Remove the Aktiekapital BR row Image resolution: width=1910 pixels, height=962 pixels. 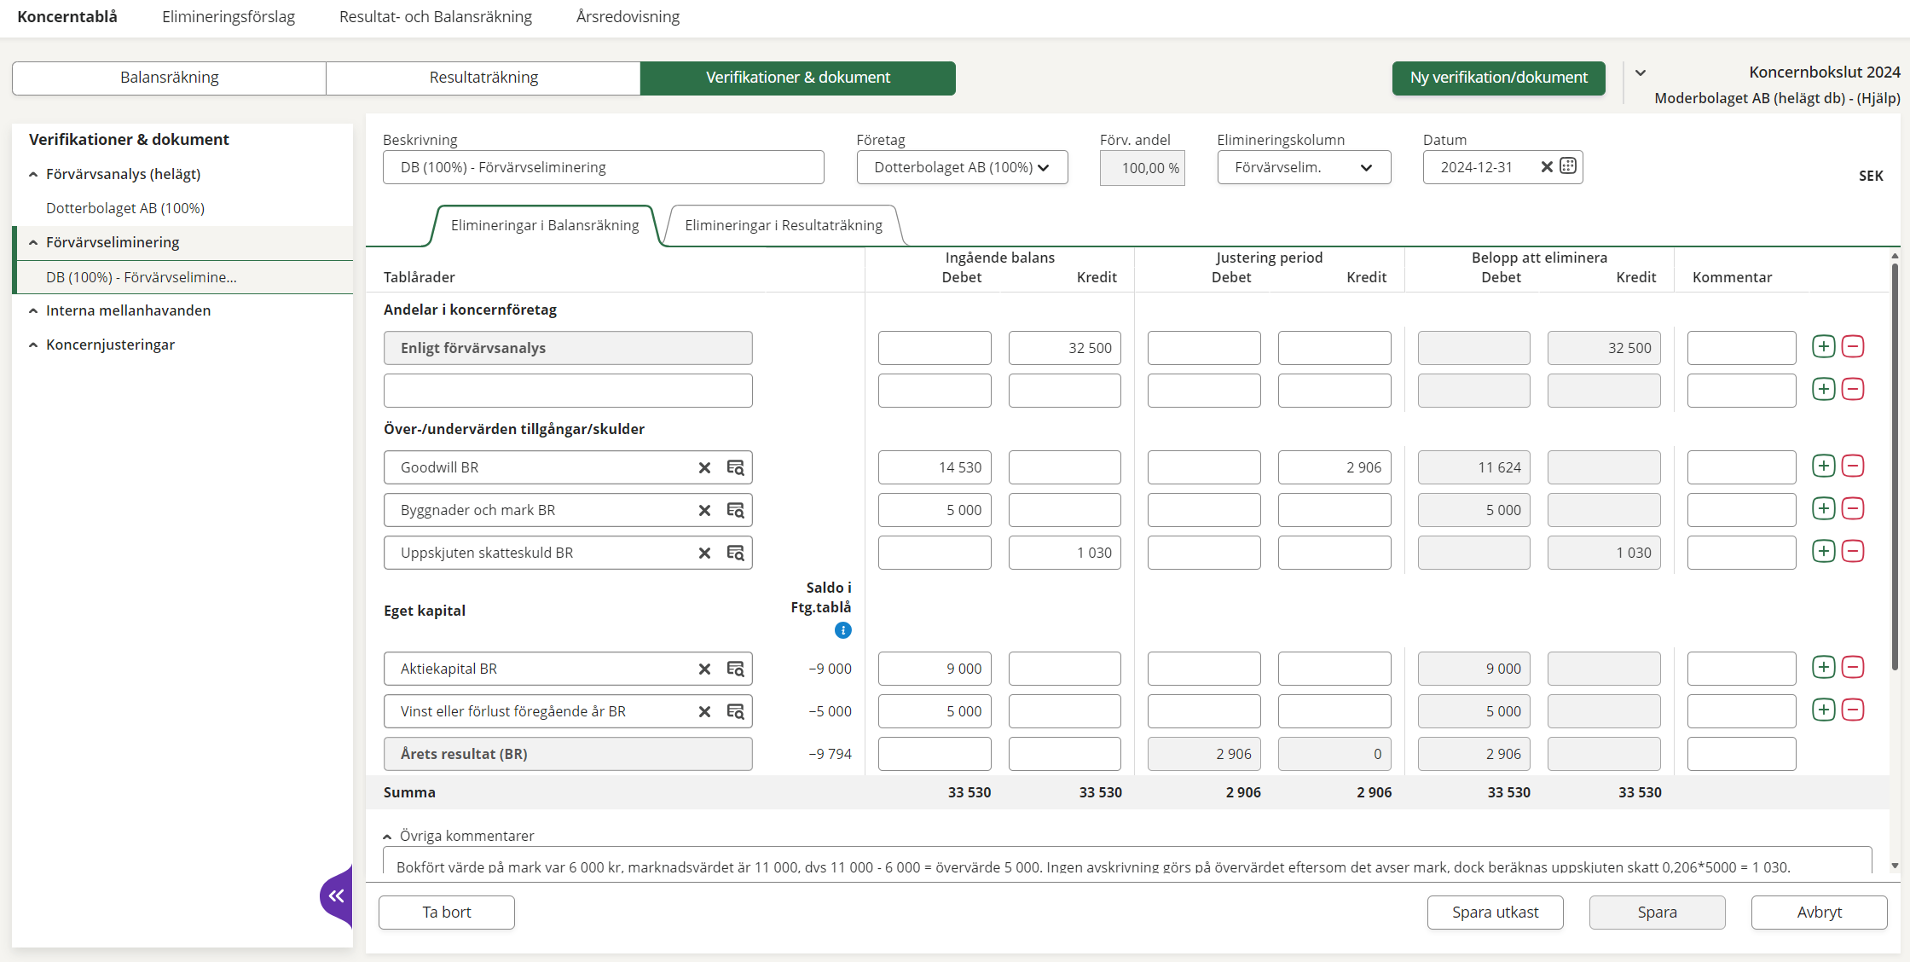click(x=1852, y=667)
